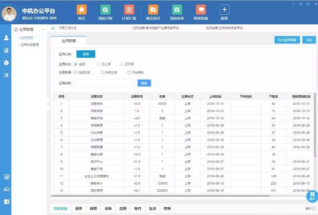The image size is (318, 215).
Task: Expand the bottom bar with 展开
Action: pos(310,208)
